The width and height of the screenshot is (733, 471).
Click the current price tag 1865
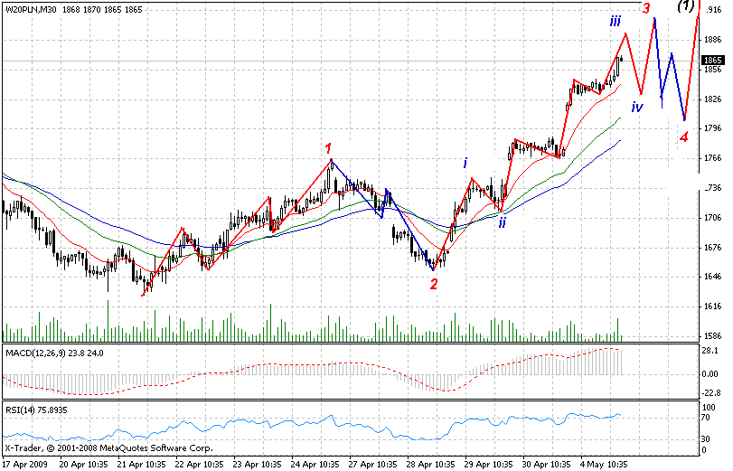[x=712, y=61]
